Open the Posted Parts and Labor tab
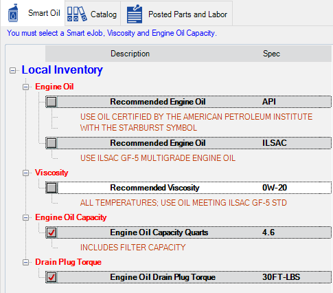Viewport: 333px width, 293px height. click(176, 14)
